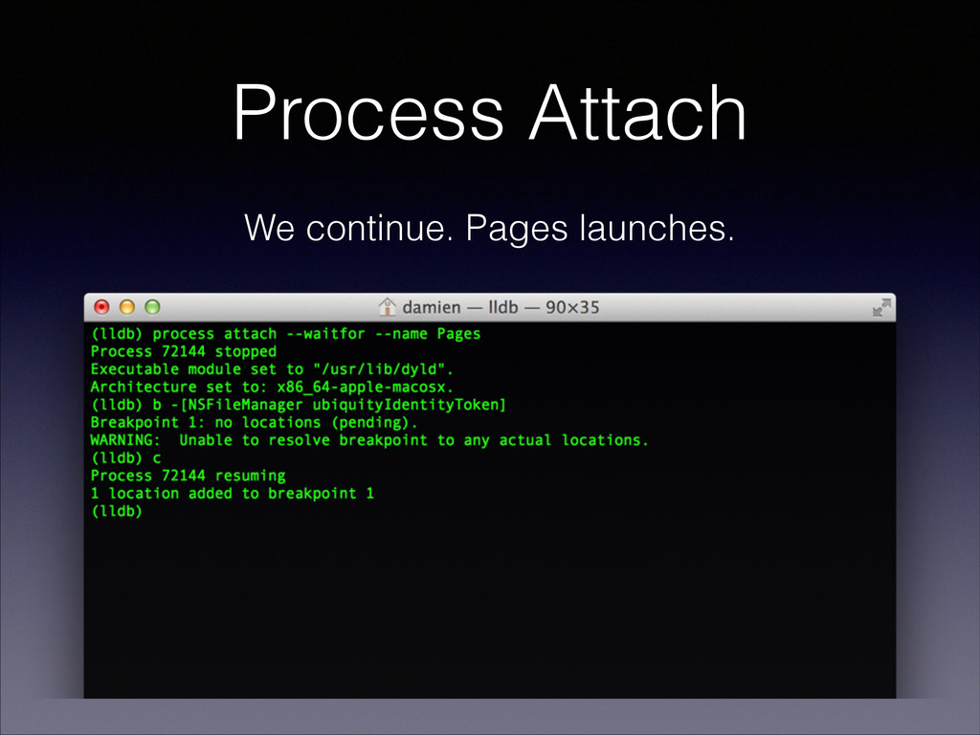Image resolution: width=980 pixels, height=735 pixels.
Task: Click the title text 'damien — lldb — 90×35'
Action: [501, 307]
